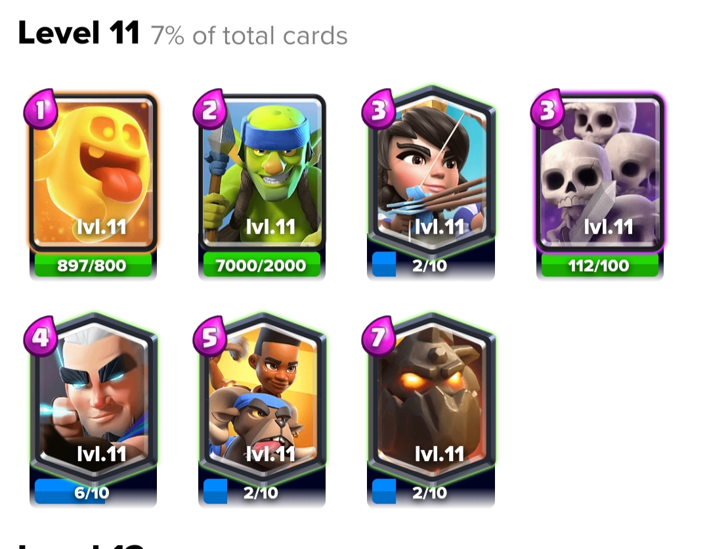Select the Skeleton Army card

click(599, 173)
